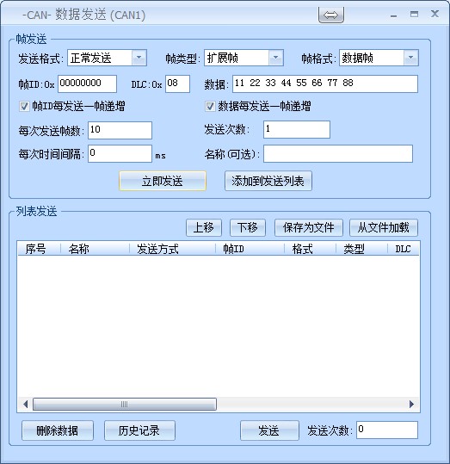Click the 名称 (可选) input field
The height and width of the screenshot is (464, 450).
[x=338, y=153]
